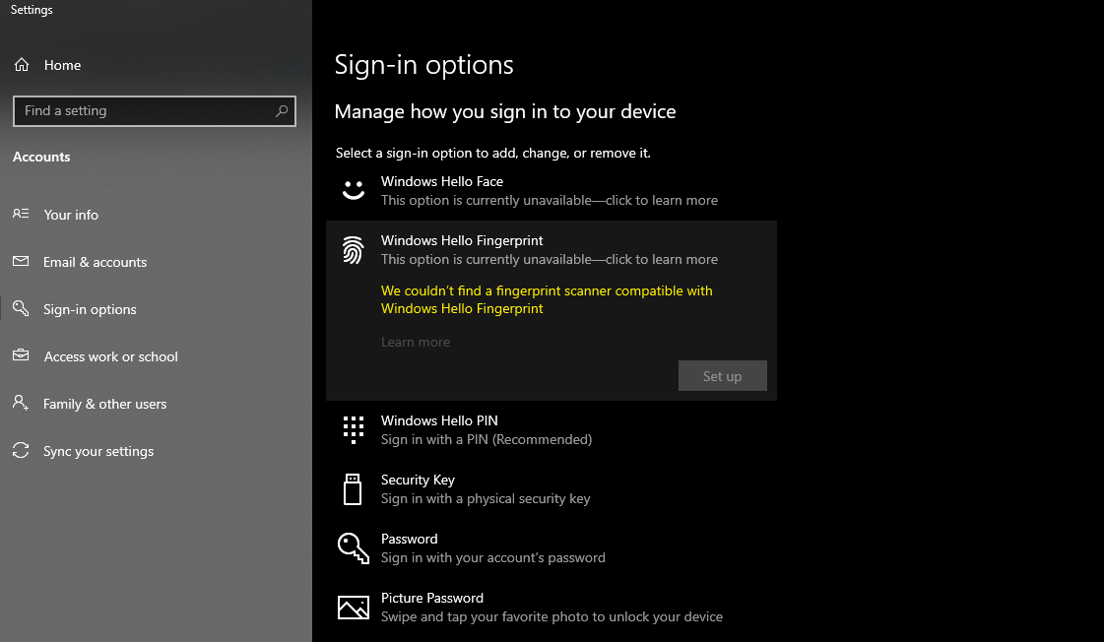Click the Family & other users person icon
Viewport: 1104px width, 642px height.
[21, 403]
